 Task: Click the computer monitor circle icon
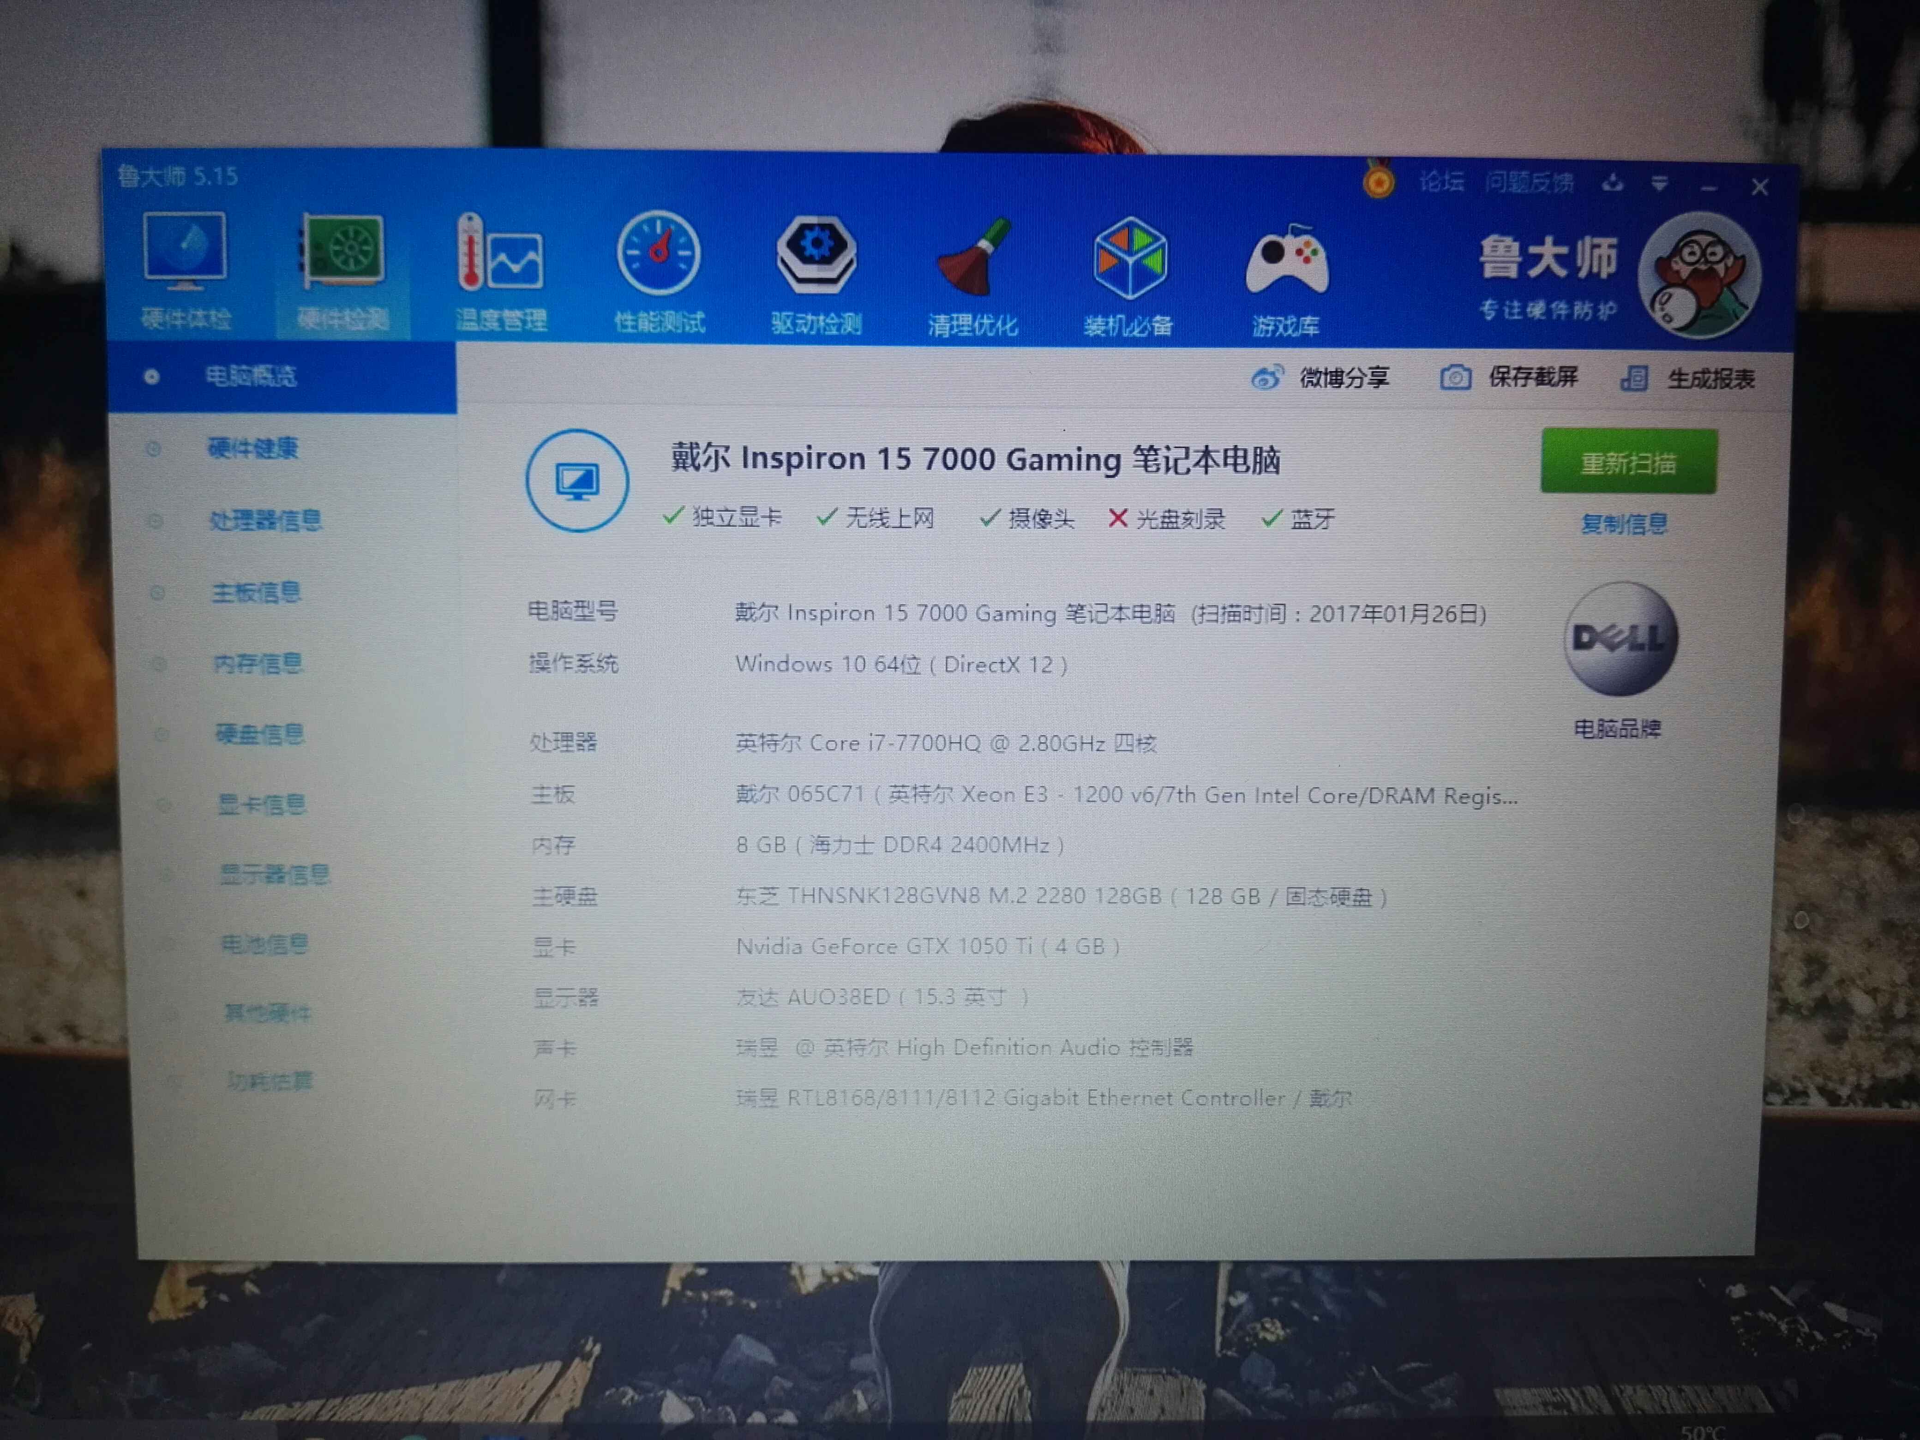tap(577, 480)
